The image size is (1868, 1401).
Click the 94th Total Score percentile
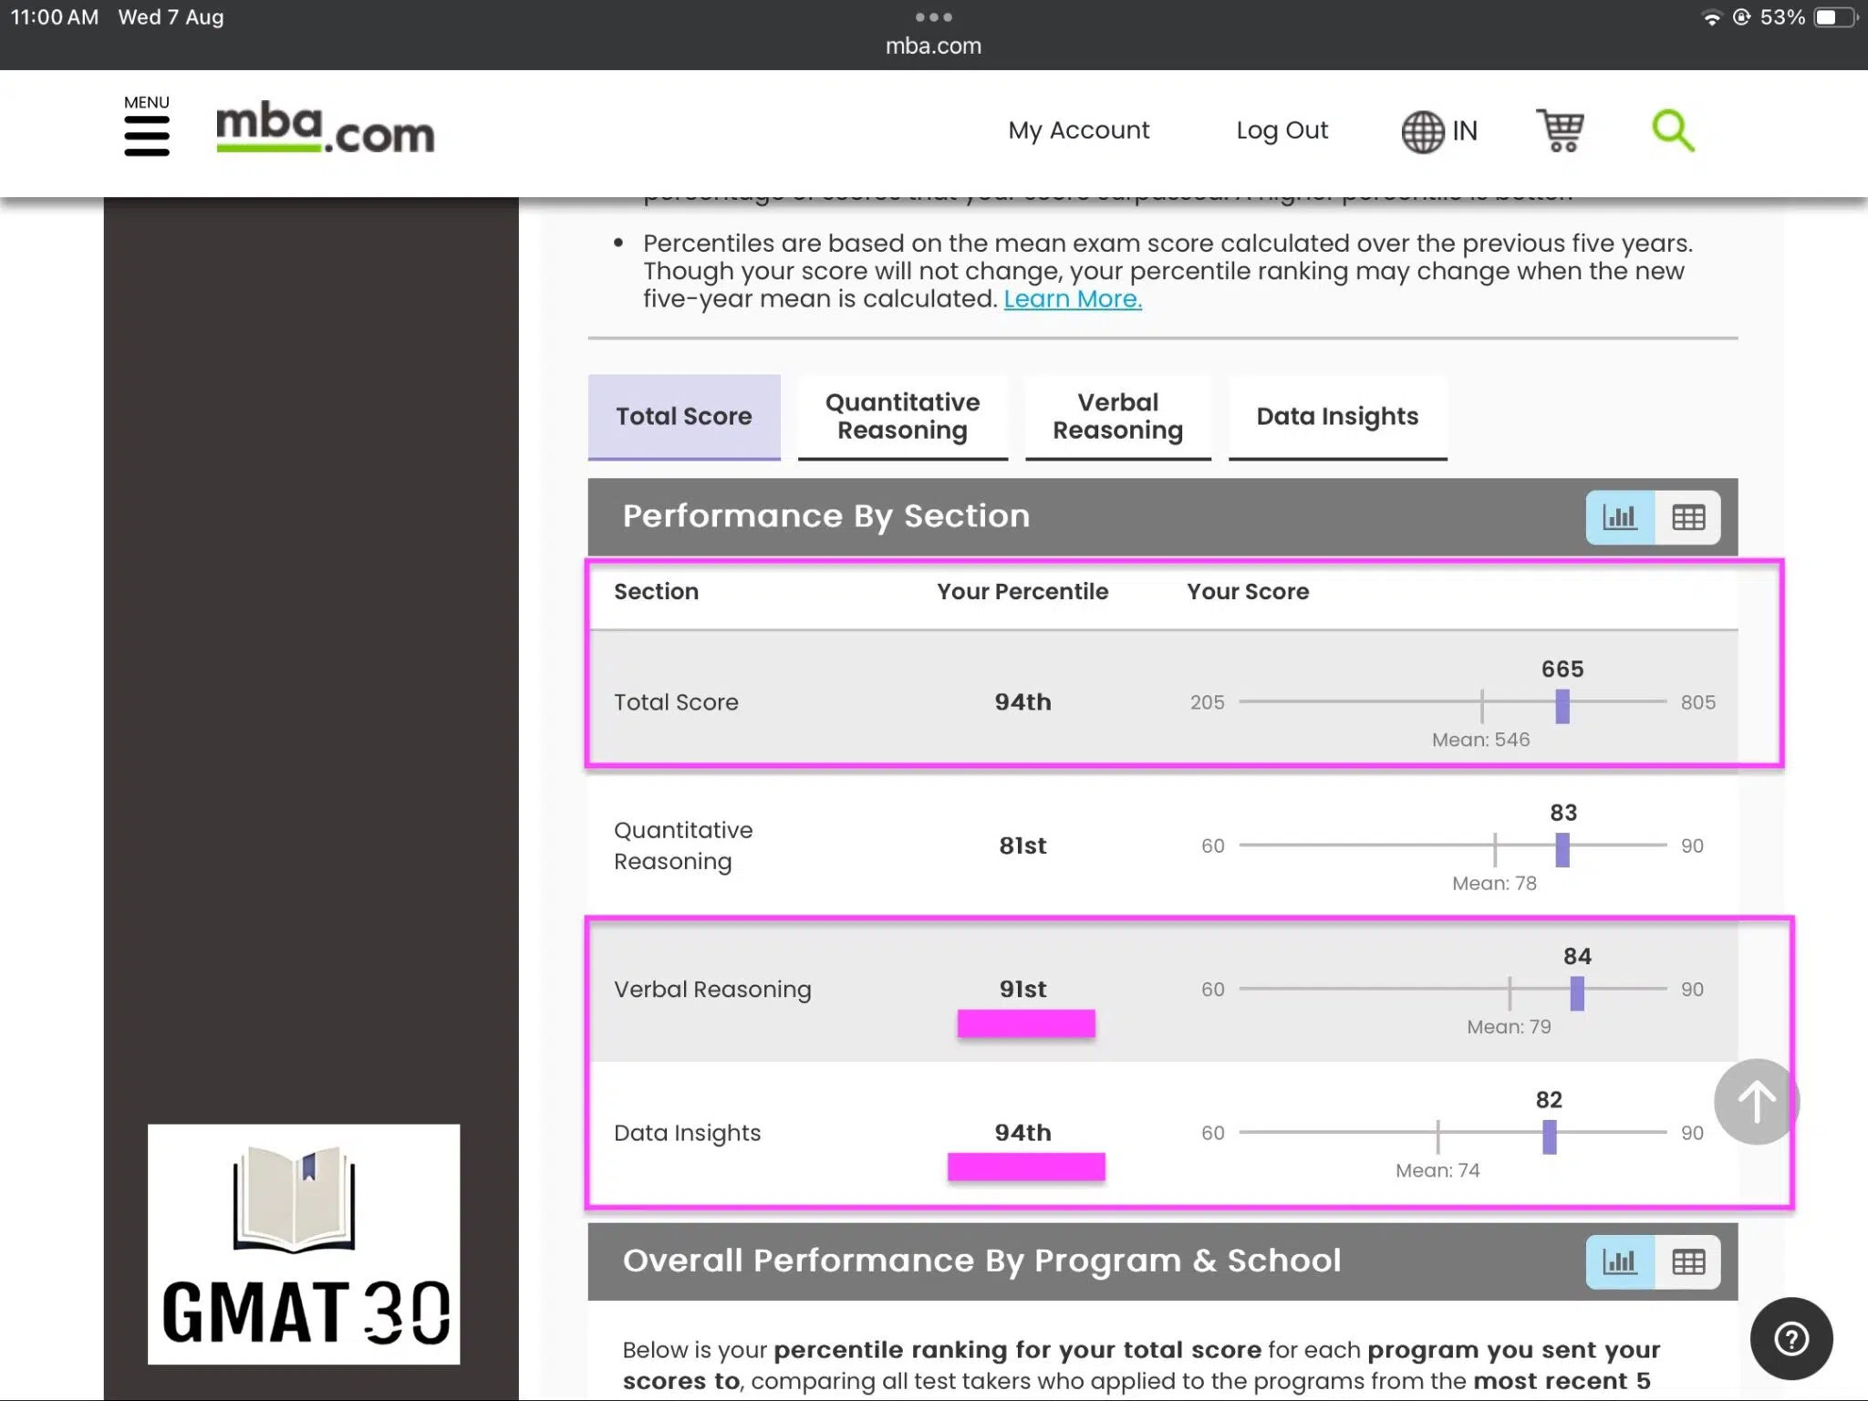[x=1022, y=702]
